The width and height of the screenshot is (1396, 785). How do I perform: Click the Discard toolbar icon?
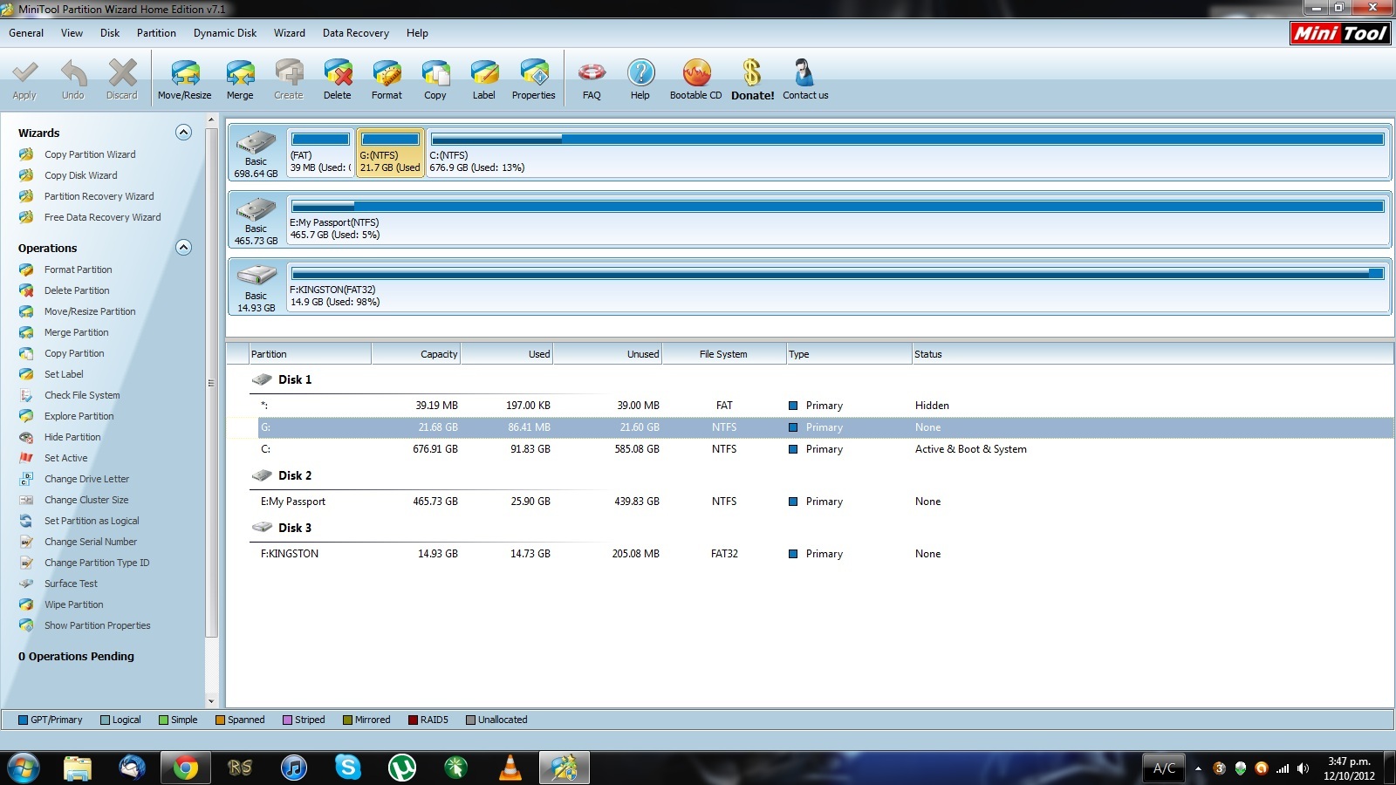[122, 79]
